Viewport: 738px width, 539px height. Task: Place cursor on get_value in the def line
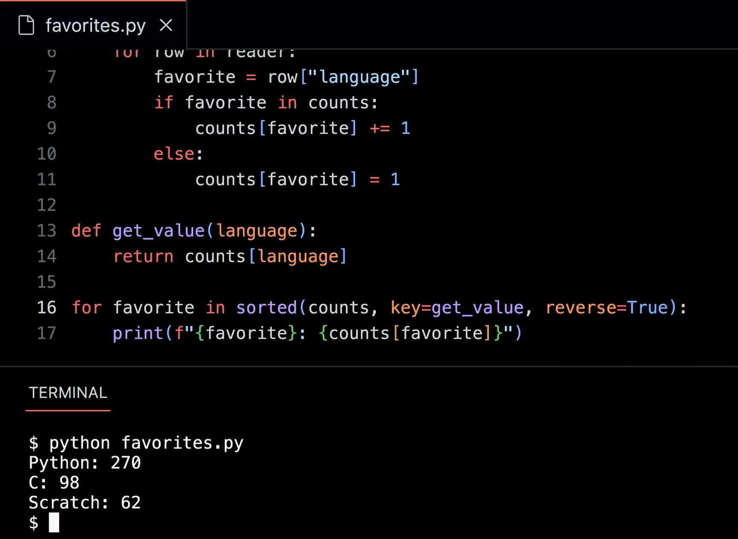pyautogui.click(x=159, y=231)
